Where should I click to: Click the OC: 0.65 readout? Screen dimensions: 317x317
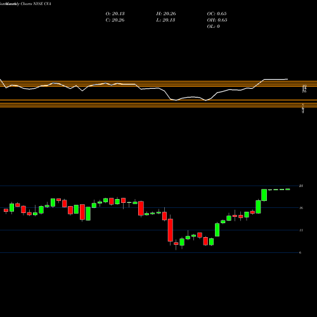(x=217, y=14)
